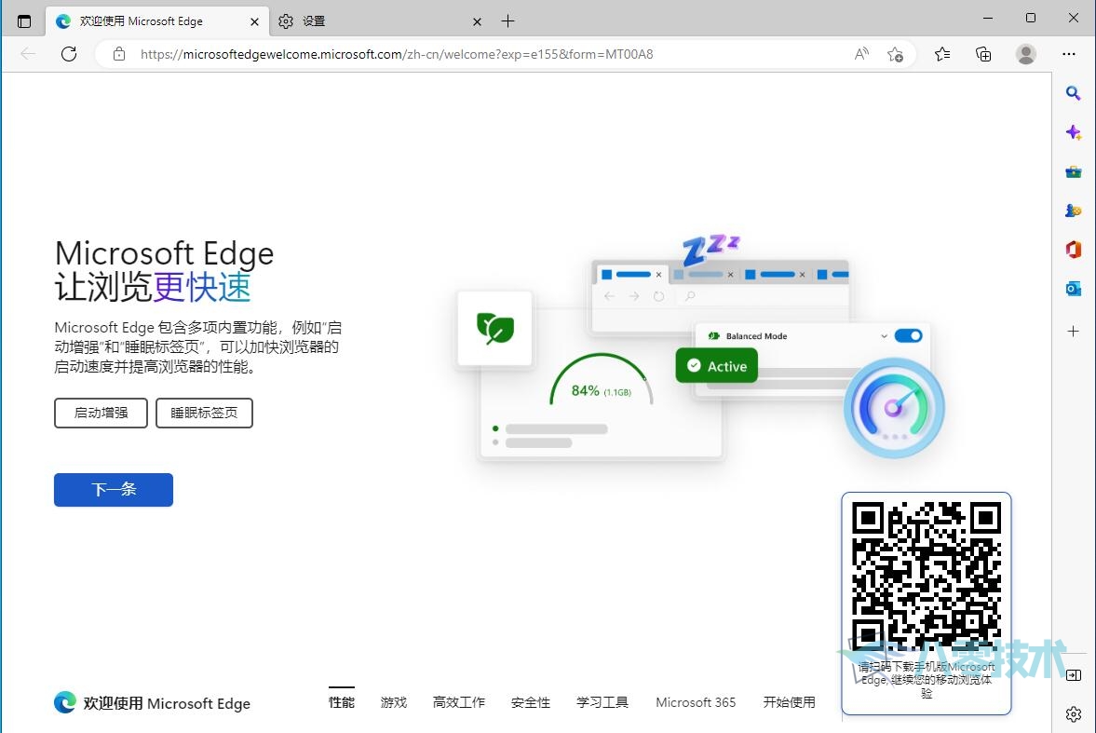Open sidebar Microsoft 365 Office icon
This screenshot has height=733, width=1096.
tap(1073, 250)
